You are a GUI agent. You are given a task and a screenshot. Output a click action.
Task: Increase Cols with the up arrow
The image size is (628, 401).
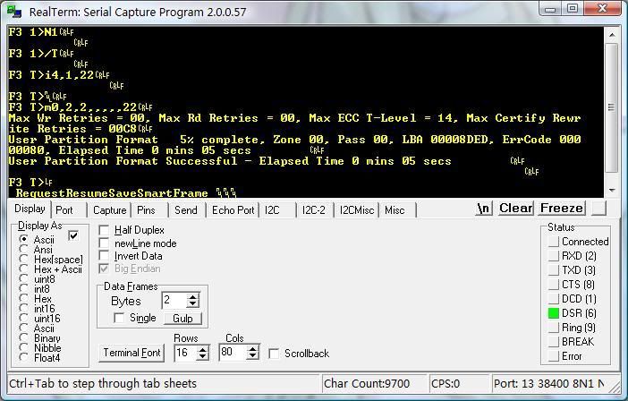[x=253, y=349]
